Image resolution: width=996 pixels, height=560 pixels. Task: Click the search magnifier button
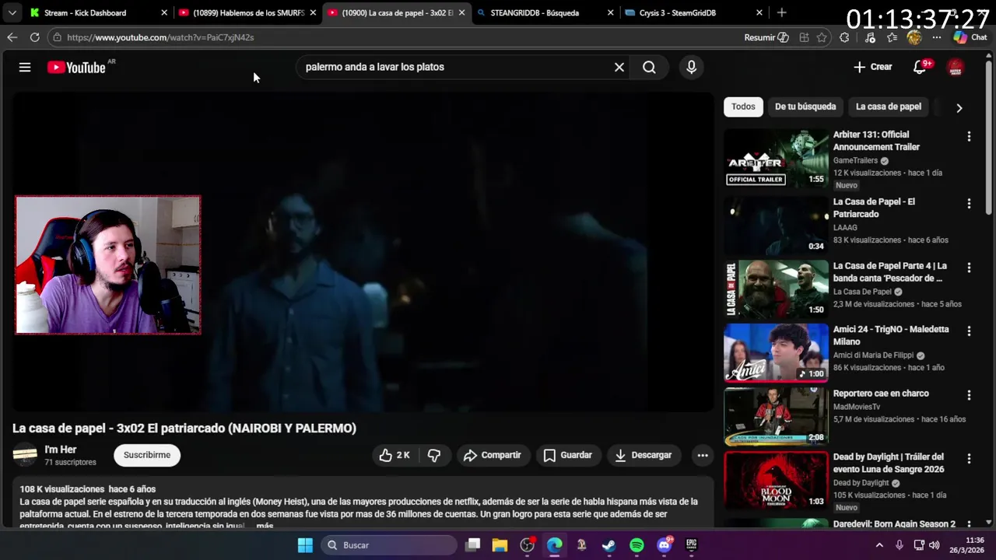click(x=649, y=67)
